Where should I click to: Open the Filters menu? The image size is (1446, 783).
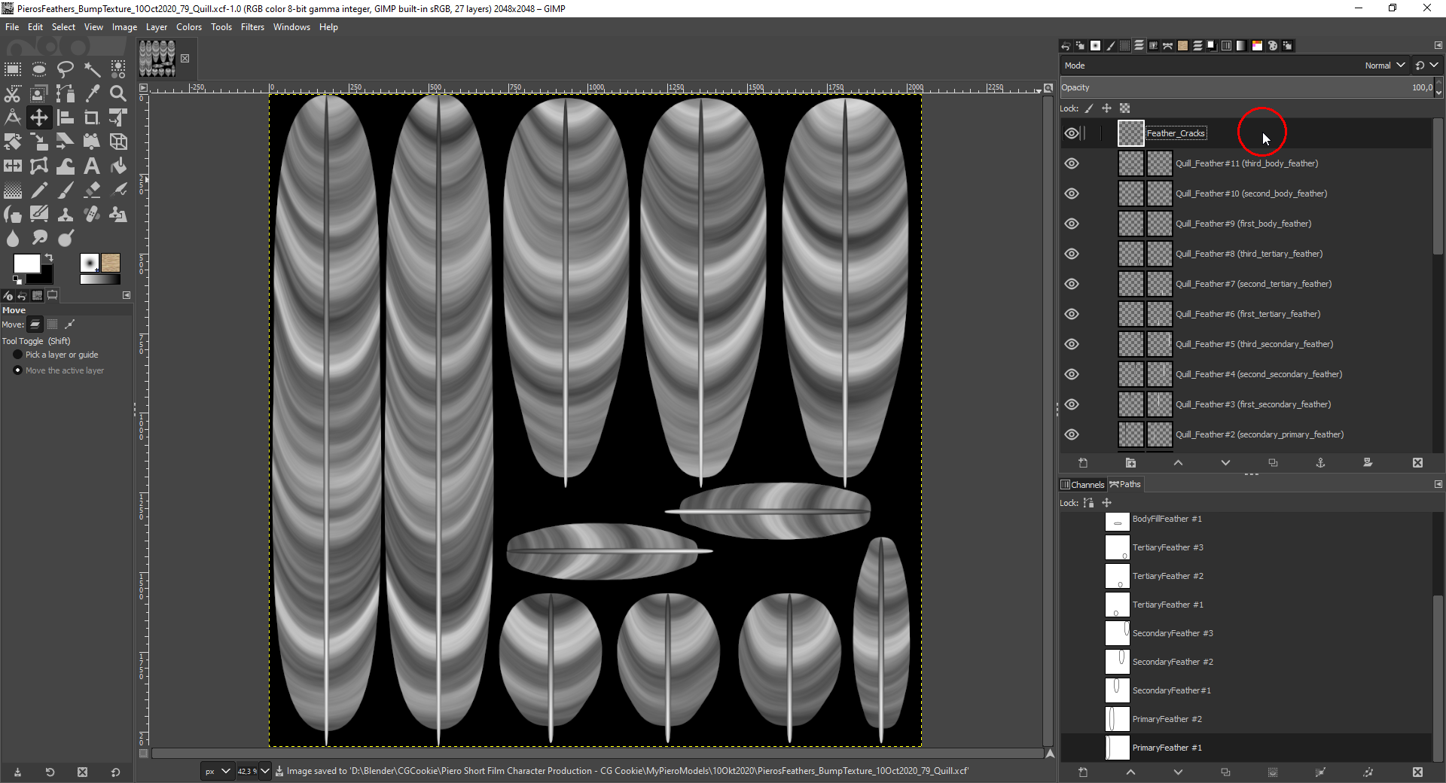coord(252,26)
